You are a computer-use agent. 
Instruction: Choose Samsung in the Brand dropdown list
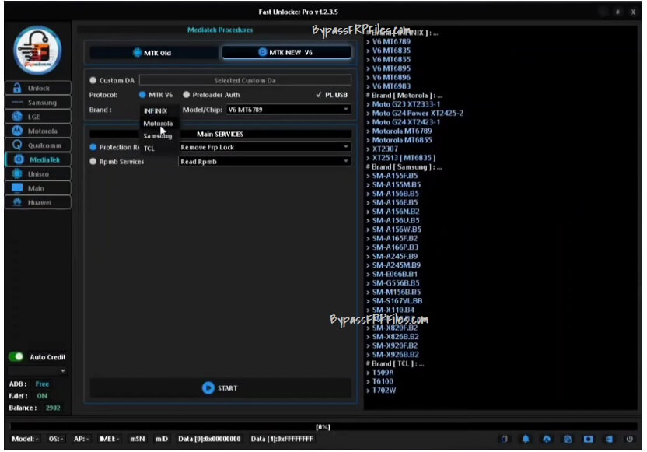point(158,136)
